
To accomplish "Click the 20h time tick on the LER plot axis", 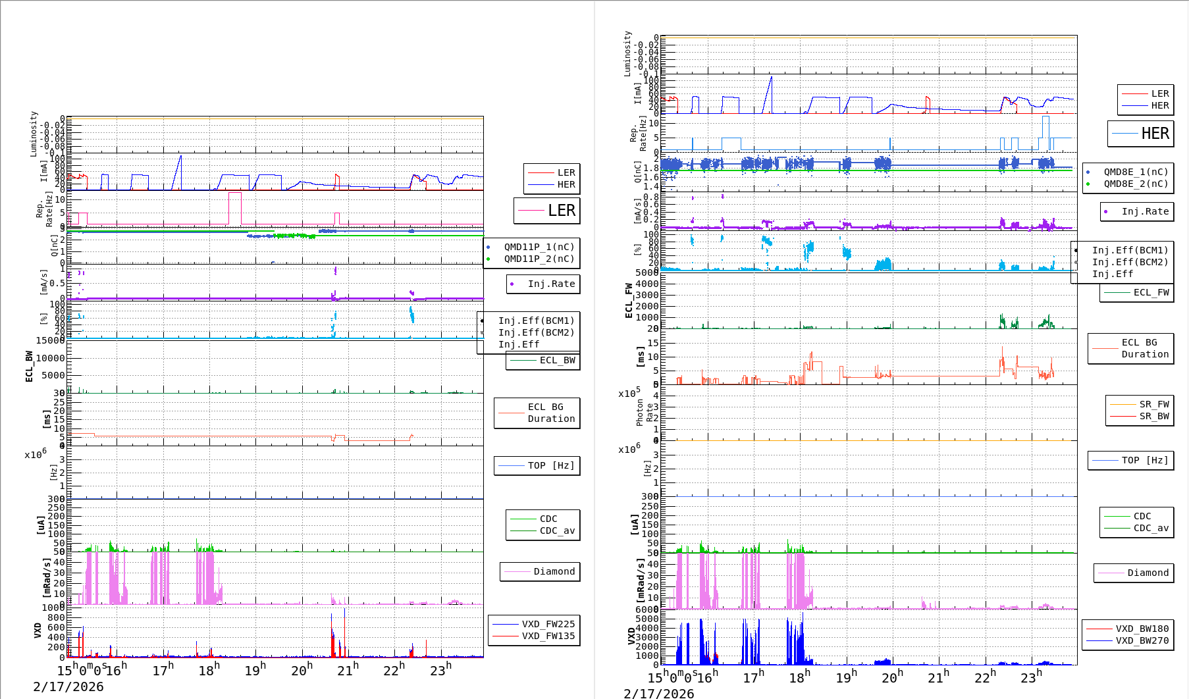I will point(302,670).
